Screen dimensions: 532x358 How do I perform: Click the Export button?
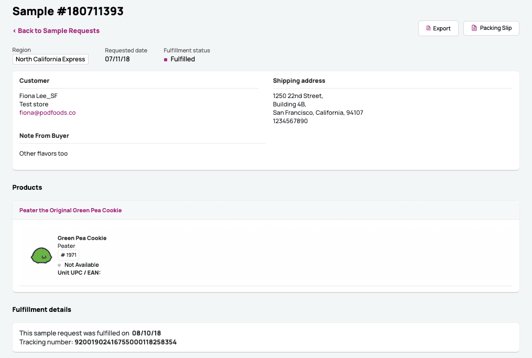pos(438,28)
